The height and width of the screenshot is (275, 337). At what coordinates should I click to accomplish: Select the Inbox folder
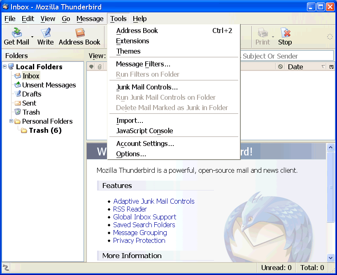tap(31, 76)
